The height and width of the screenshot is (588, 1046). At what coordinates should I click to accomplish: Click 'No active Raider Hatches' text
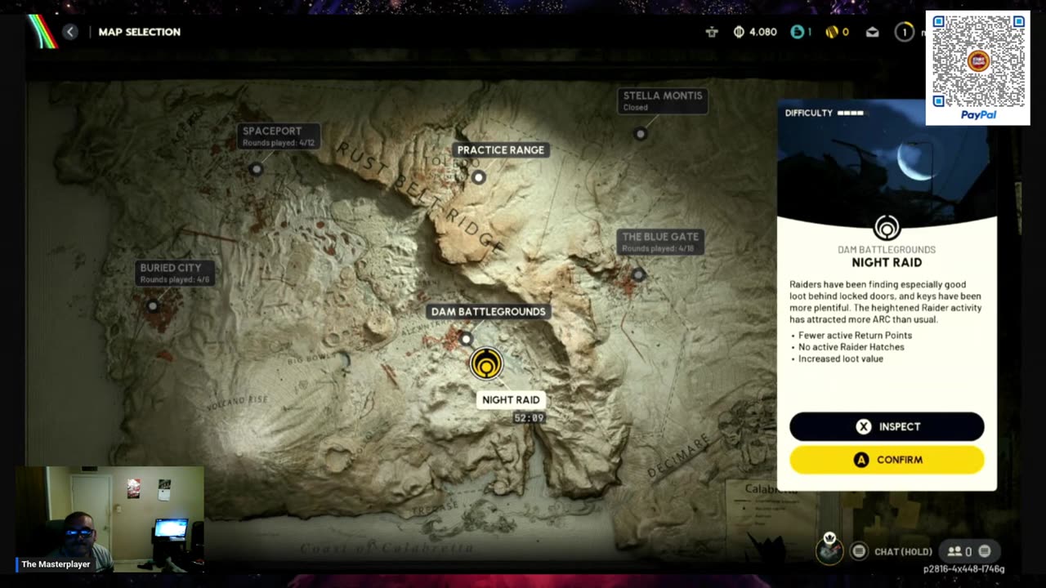point(851,347)
